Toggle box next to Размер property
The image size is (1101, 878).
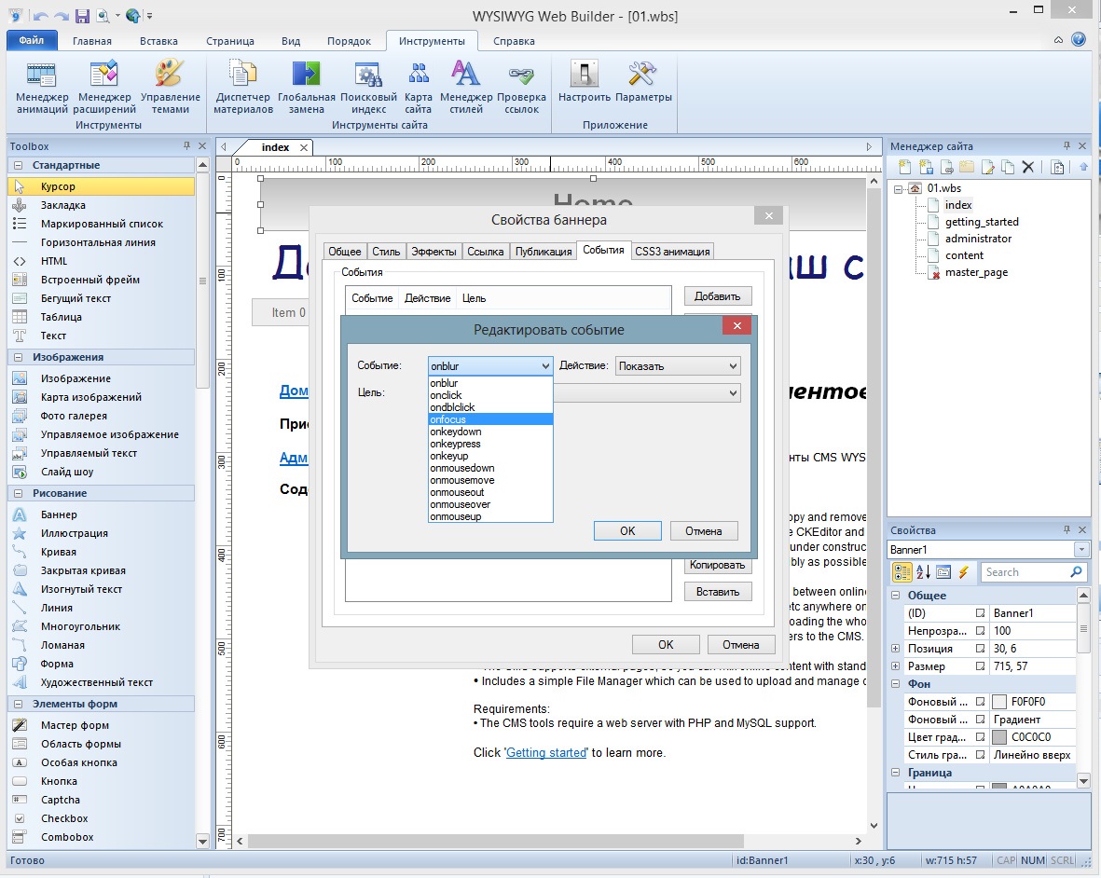980,666
